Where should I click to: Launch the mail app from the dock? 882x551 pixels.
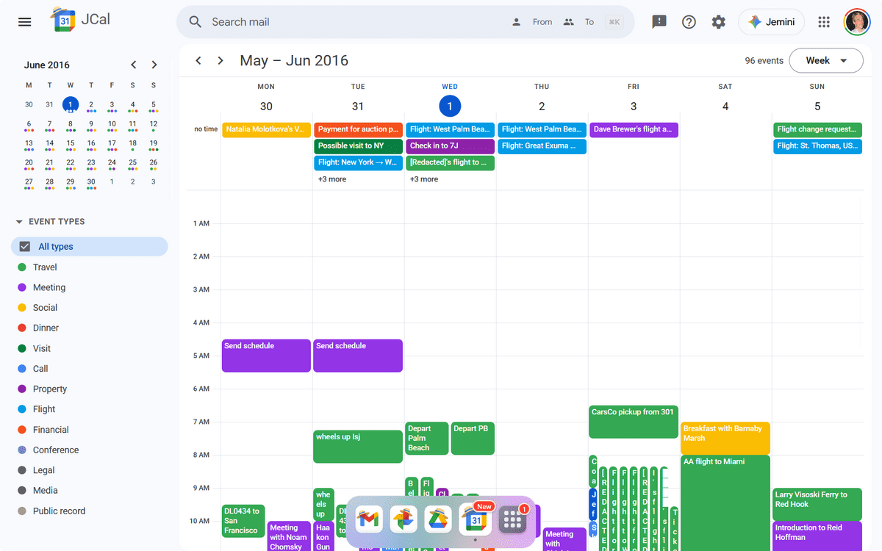pyautogui.click(x=368, y=520)
